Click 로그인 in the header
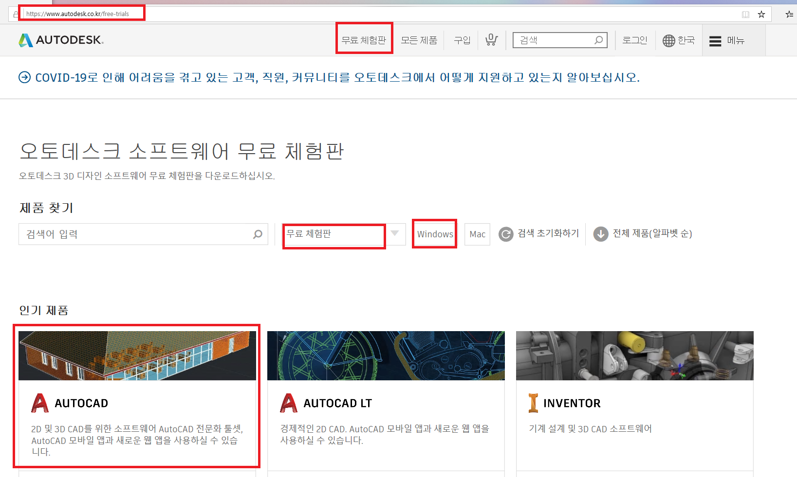Viewport: 797px width, 477px height. pyautogui.click(x=635, y=40)
